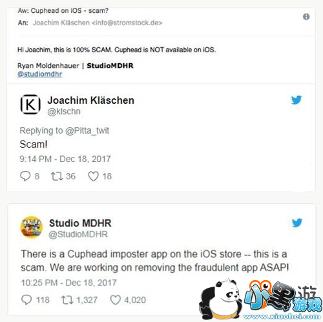This screenshot has height=322, width=323.
Task: Retweet the Studio MDHR tweet
Action: (x=67, y=300)
